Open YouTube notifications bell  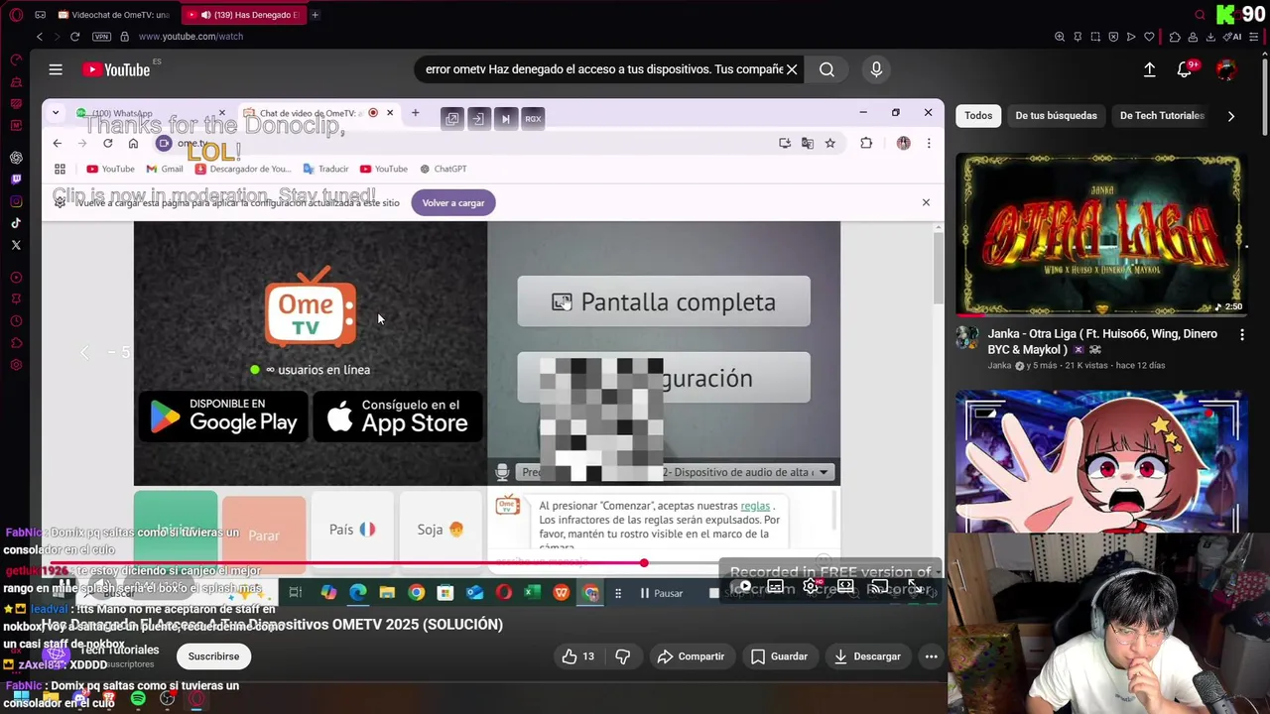pyautogui.click(x=1185, y=69)
